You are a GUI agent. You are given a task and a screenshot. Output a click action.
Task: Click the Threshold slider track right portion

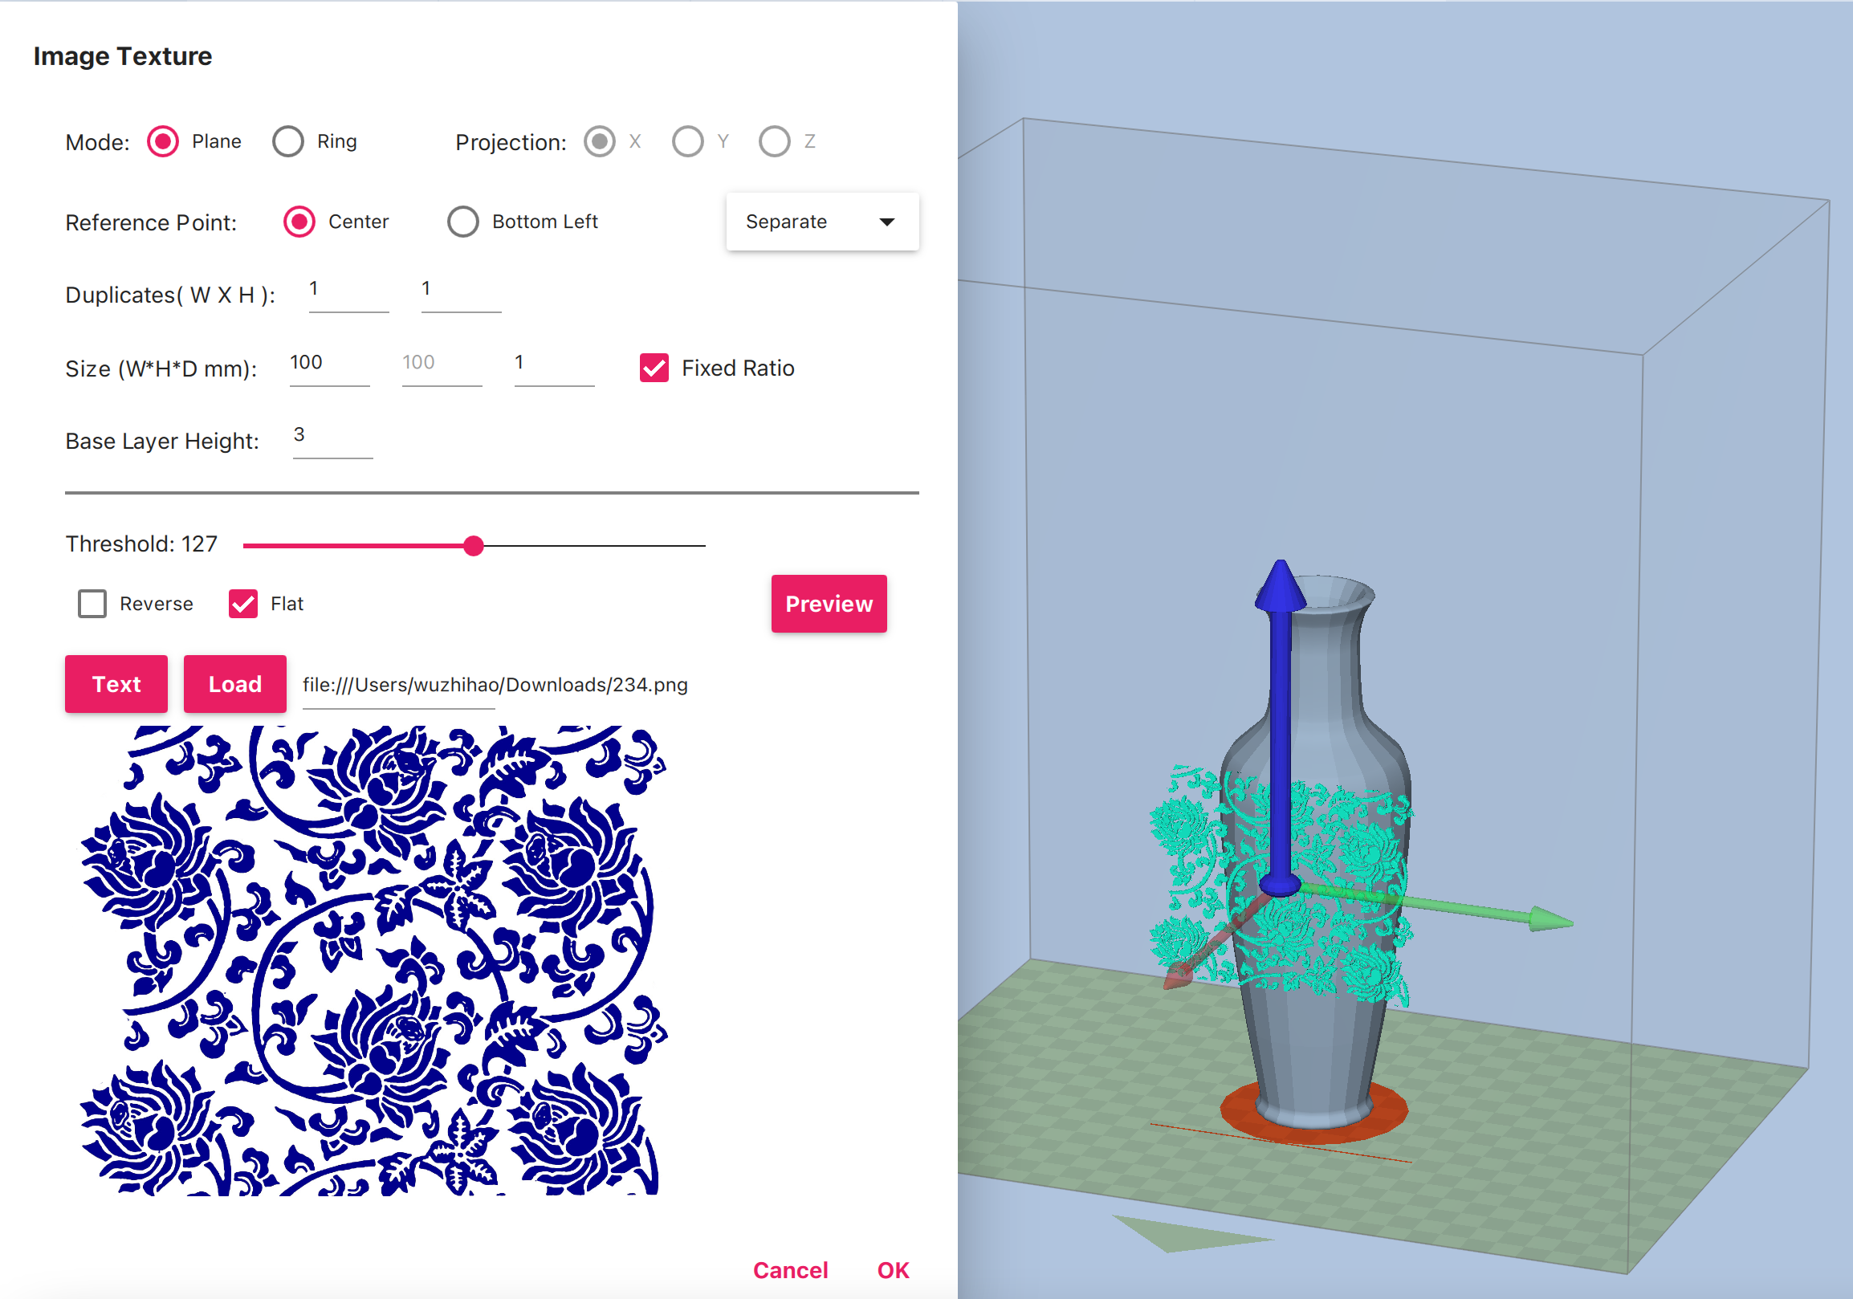[x=595, y=546]
